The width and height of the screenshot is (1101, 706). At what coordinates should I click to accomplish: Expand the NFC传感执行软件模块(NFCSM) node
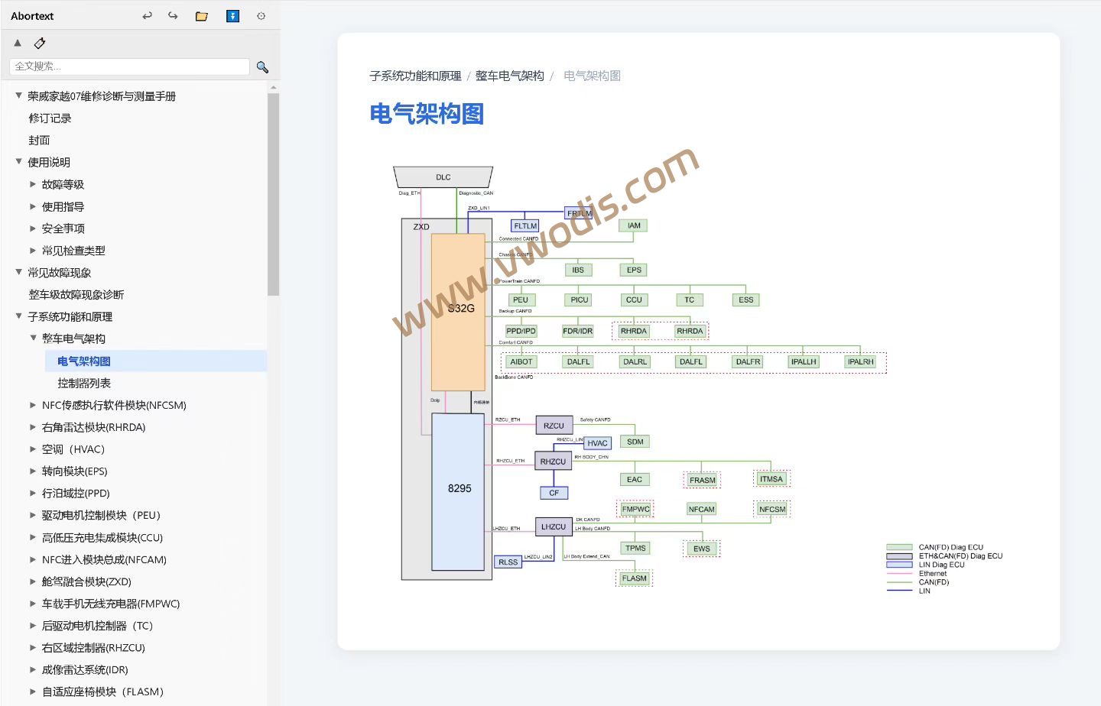point(33,405)
